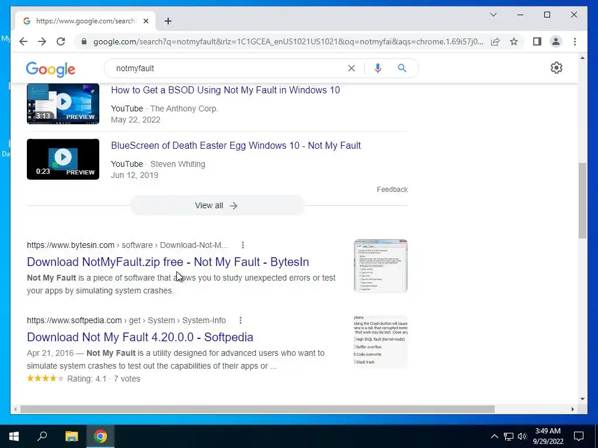
Task: Play the 0:23 Easter Egg video preview
Action: (x=63, y=159)
